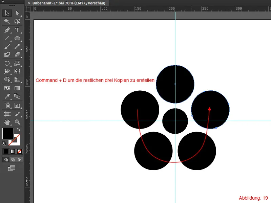Select the Slice tool
This screenshot has height=203, width=271.
coord(17,114)
